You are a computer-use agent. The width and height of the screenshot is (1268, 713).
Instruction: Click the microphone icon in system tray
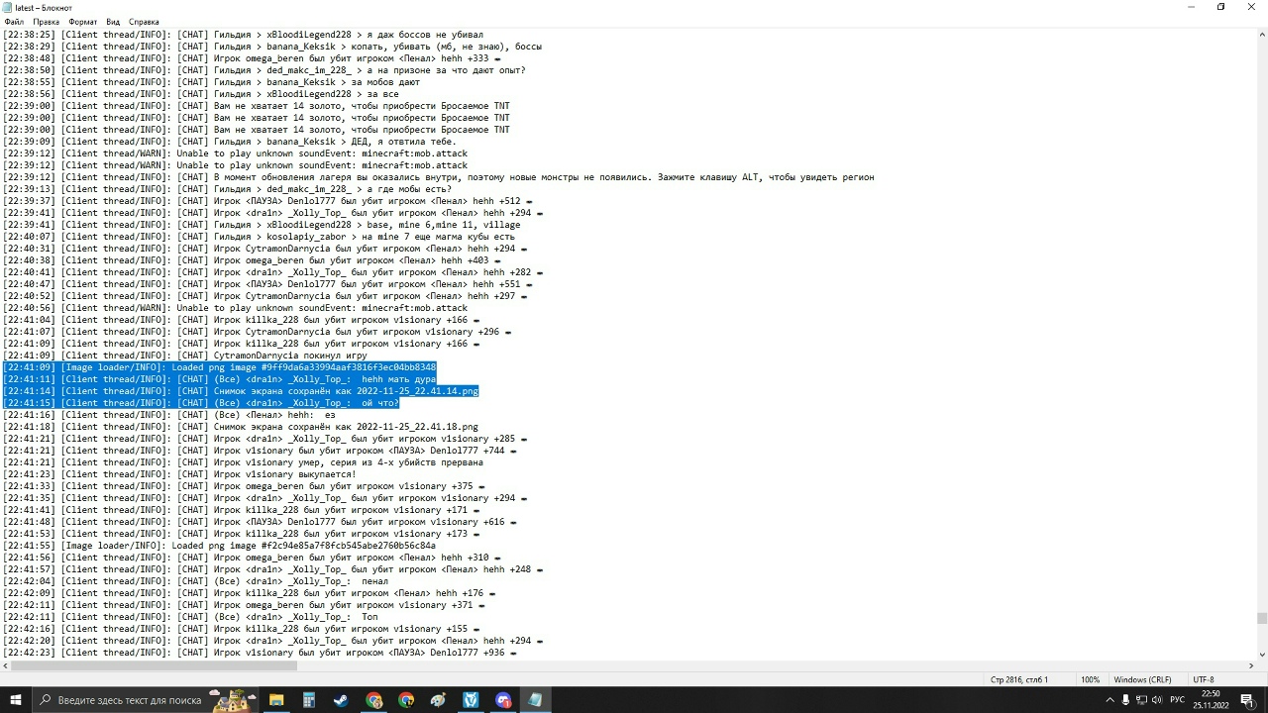point(1125,699)
